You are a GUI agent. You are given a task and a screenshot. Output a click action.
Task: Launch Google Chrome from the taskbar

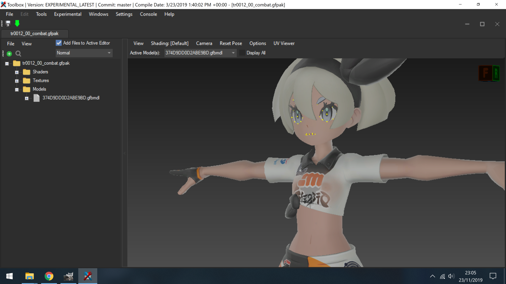[x=49, y=276]
